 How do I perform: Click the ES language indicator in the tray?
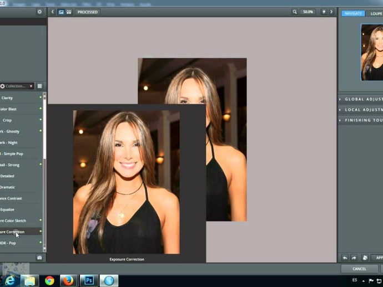coord(355,280)
